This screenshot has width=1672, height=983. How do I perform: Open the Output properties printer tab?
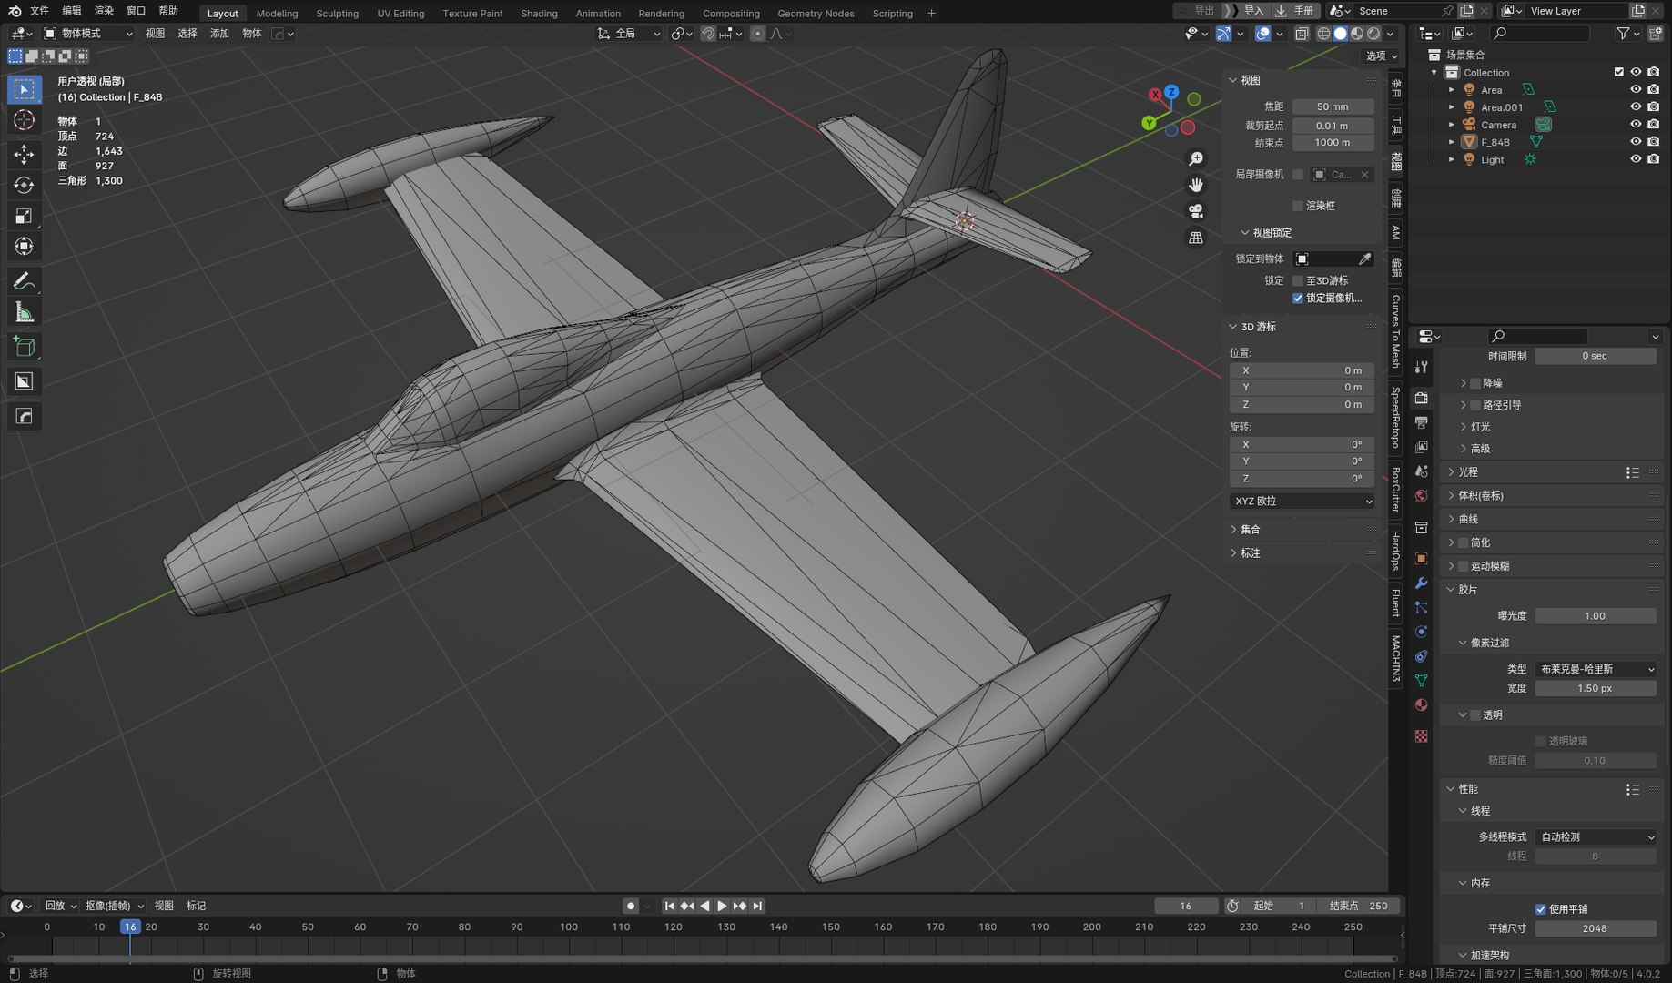pyautogui.click(x=1421, y=422)
